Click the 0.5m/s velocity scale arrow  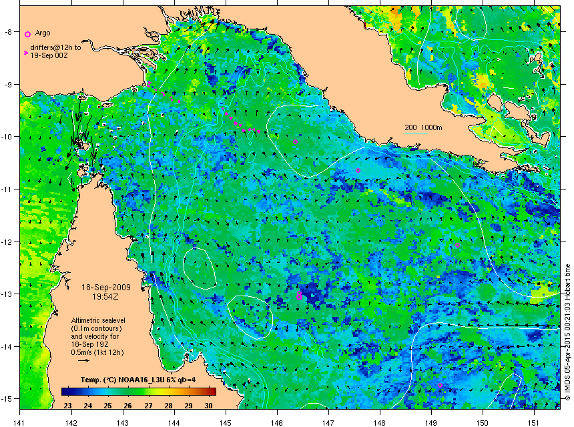(84, 360)
